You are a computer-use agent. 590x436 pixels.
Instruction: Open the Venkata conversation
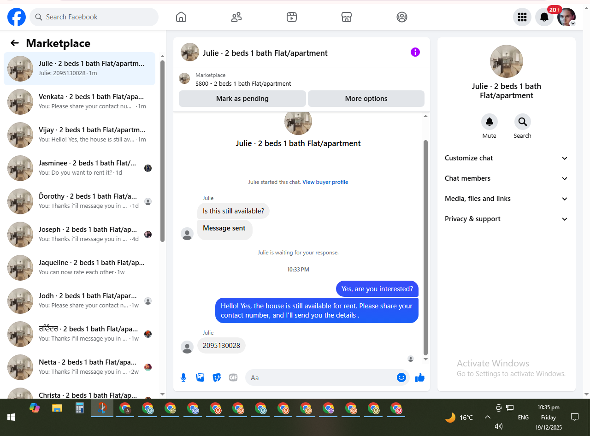click(79, 102)
